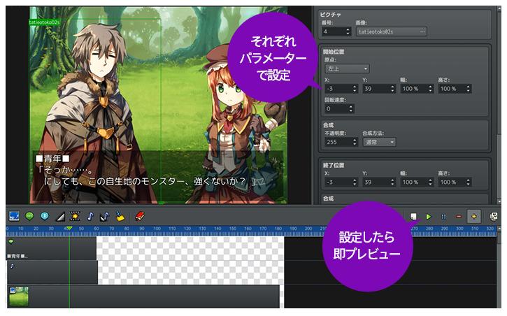Viewport: 507px width, 316px height.
Task: Adjust the 番号 spinner arrows
Action: [348, 31]
